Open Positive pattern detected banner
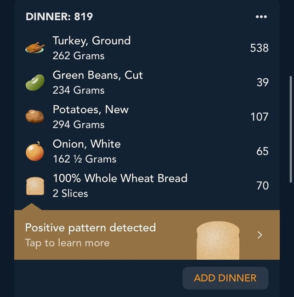The height and width of the screenshot is (297, 294). click(147, 235)
